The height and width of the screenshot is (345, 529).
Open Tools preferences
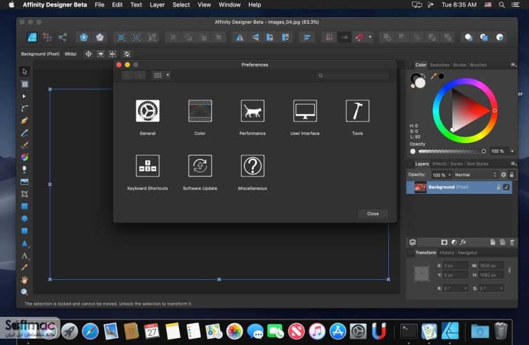358,111
